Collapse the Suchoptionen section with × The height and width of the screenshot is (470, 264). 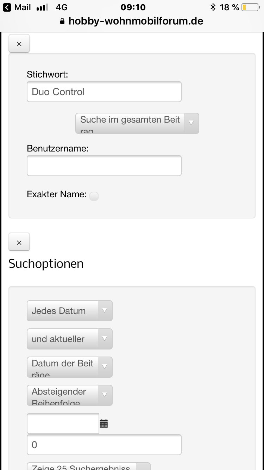point(19,242)
